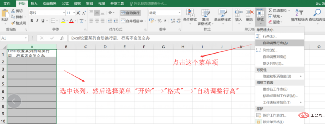Choose Protect Sheet (保护工作表) menu item
This screenshot has height=124, width=325.
coord(280,115)
